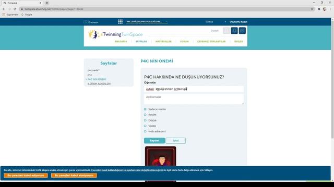Decline cookies with Bu çerezleri kabul etmiyorum
Screen dimensions: 334x187
[74, 176]
